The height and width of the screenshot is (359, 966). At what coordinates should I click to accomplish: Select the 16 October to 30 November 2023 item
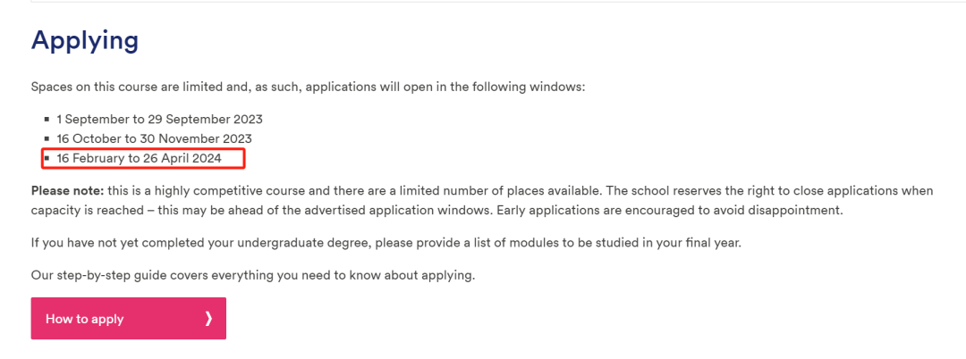point(154,139)
